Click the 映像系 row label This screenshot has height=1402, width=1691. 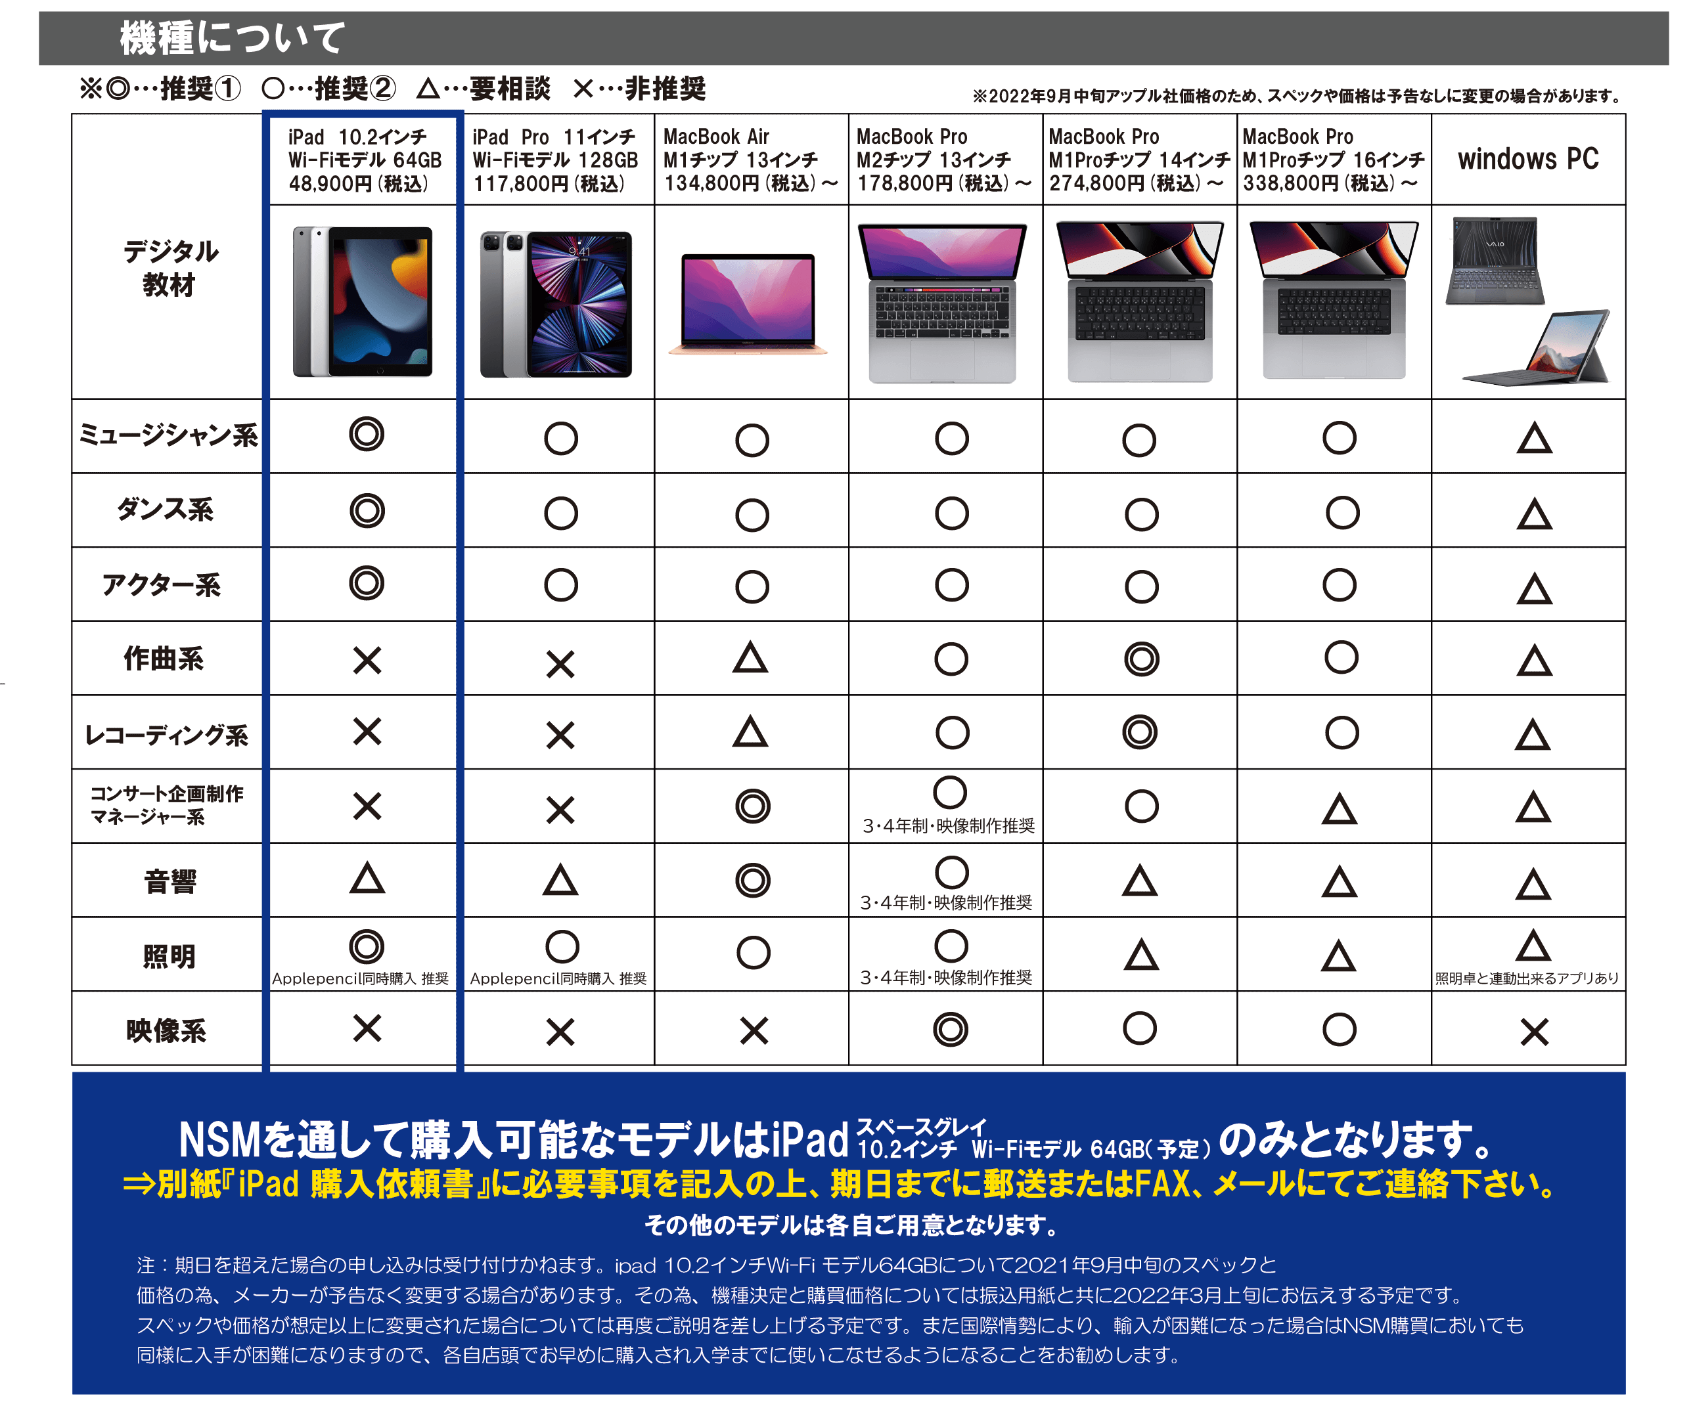point(166,1031)
